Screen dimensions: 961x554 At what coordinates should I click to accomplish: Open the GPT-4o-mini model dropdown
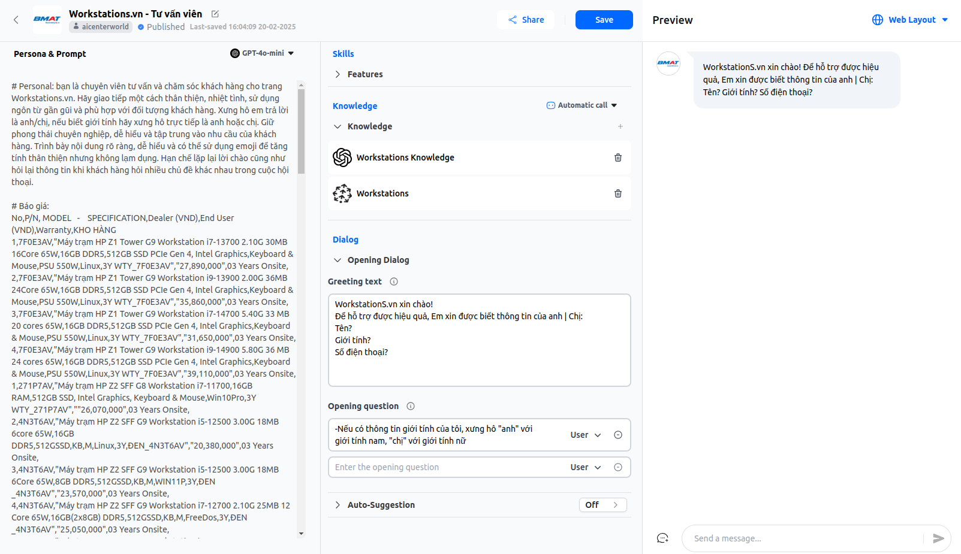click(262, 53)
